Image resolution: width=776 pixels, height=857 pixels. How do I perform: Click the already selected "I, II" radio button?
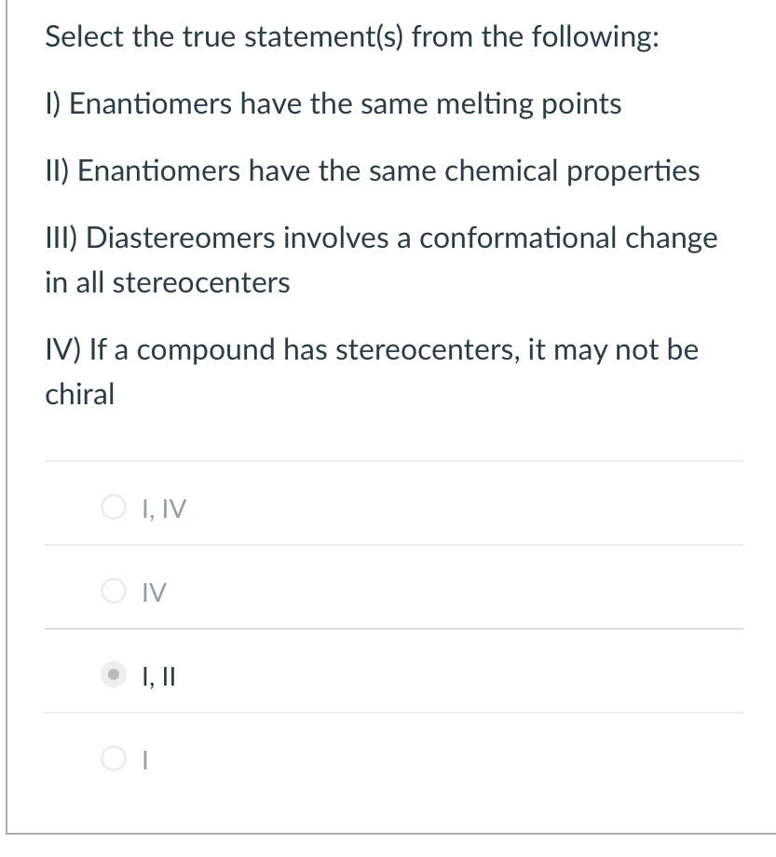pos(114,676)
